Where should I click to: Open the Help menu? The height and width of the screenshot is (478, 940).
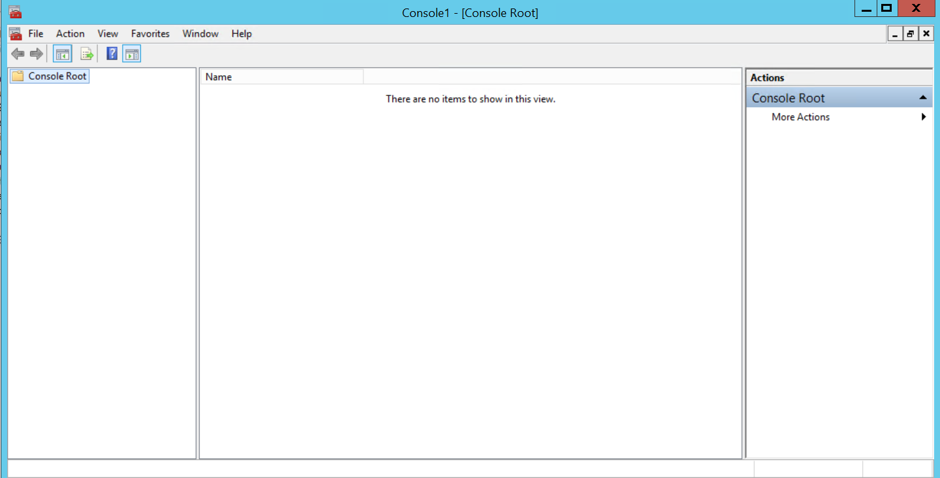(x=242, y=33)
